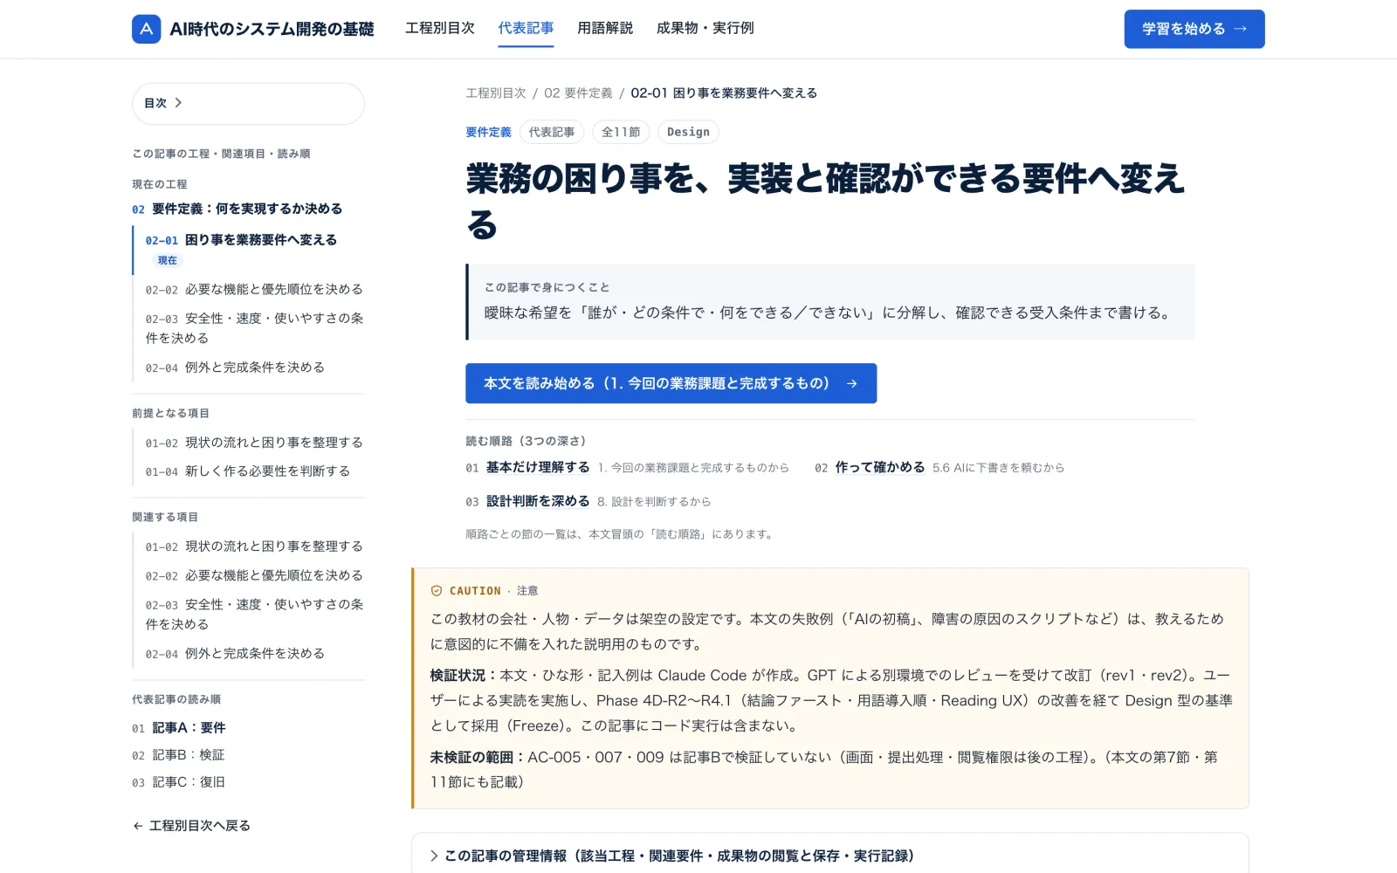Viewport: 1397px width, 873px height.
Task: Click the 要件定義 category tag link
Action: [488, 132]
